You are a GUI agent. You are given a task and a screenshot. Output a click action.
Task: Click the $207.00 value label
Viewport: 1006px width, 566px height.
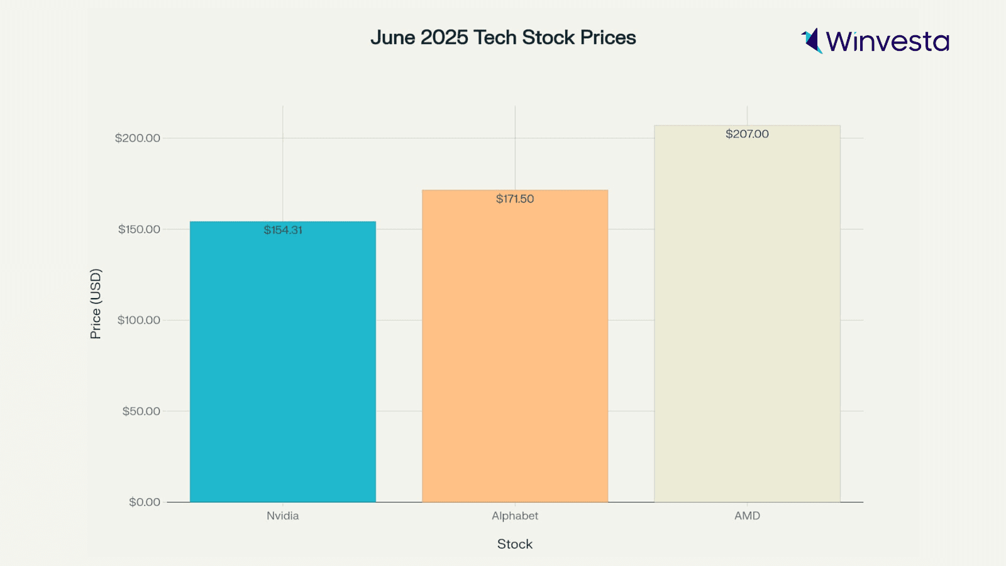pos(747,134)
